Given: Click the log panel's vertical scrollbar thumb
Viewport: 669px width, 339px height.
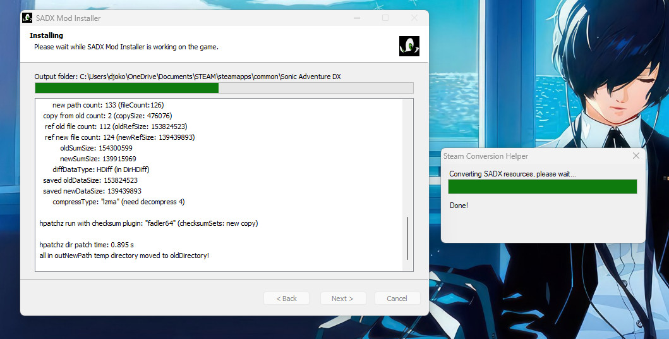Looking at the screenshot, I should click(x=407, y=238).
